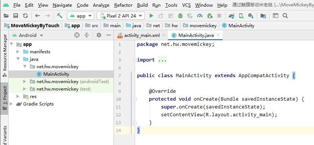This screenshot has height=145, width=314.
Task: Click the Sync/Reload from disk icon
Action: coord(25,16)
